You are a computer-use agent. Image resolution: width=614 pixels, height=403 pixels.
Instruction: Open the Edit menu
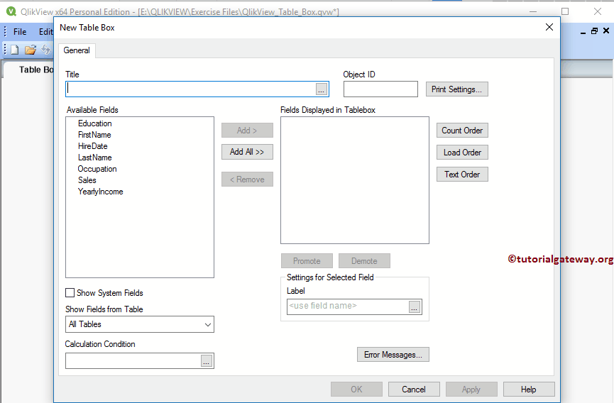point(45,32)
